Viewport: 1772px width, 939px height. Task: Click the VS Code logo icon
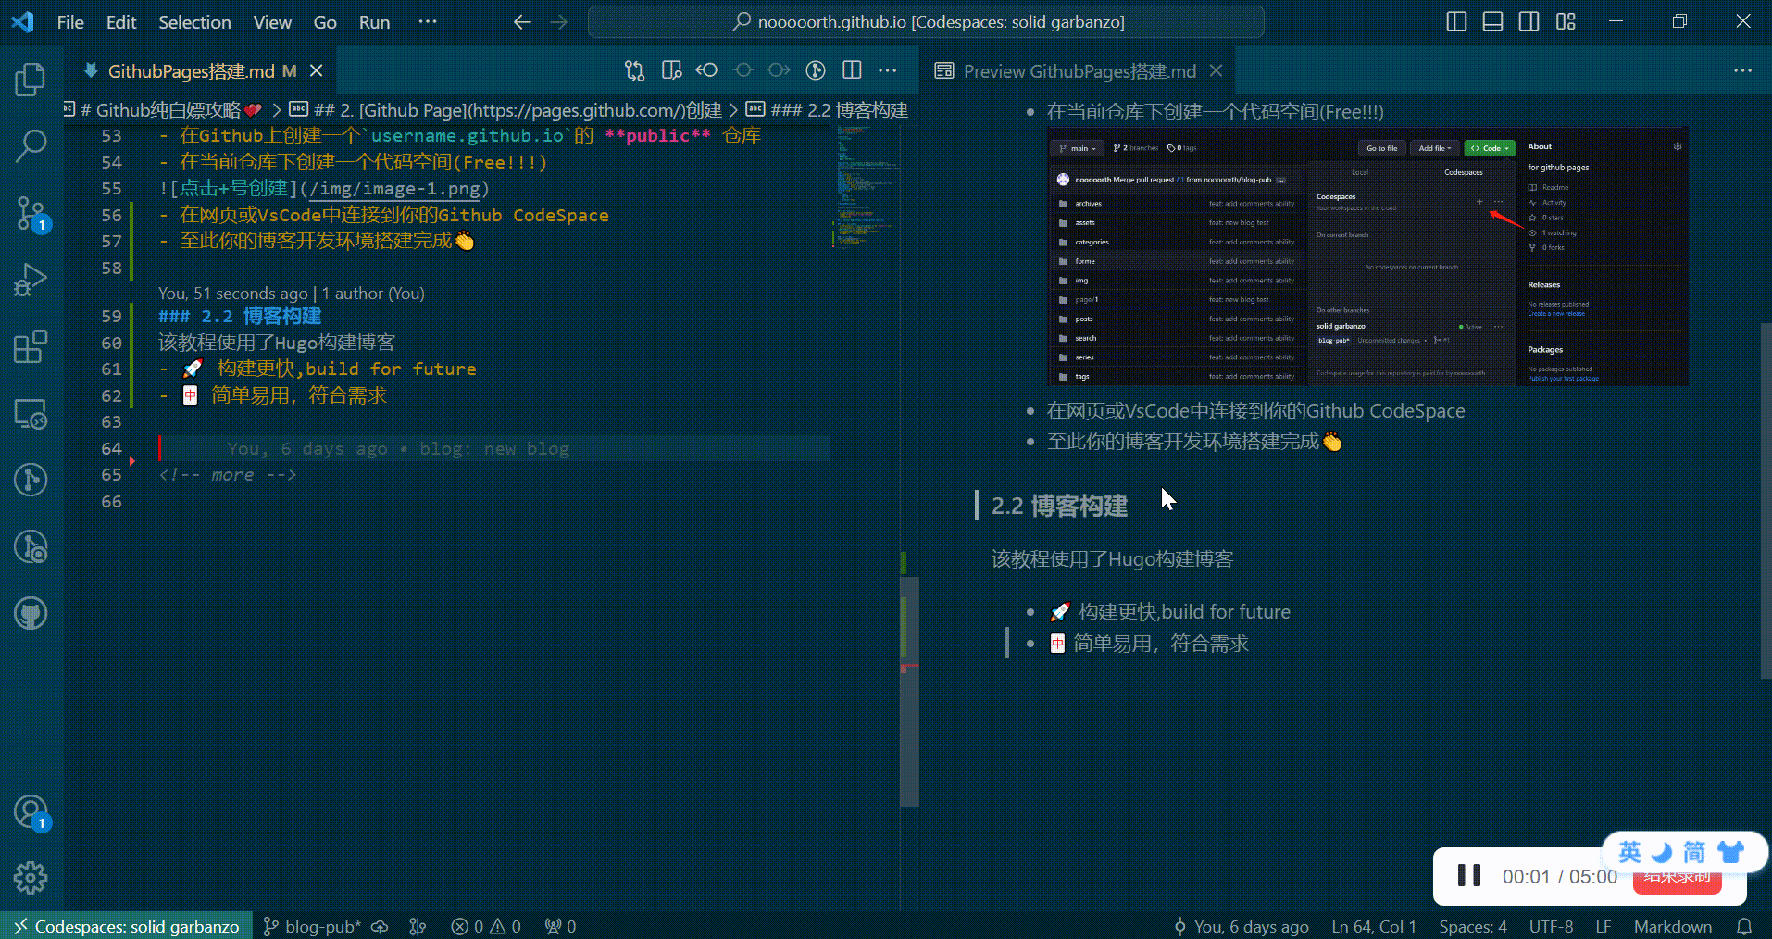22,21
